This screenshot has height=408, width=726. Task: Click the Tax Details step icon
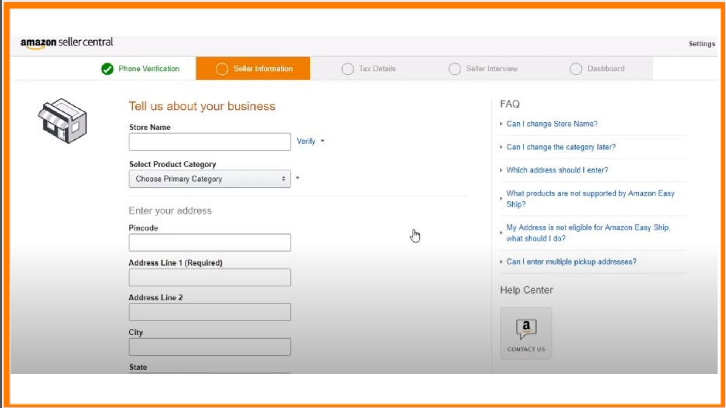pos(348,68)
